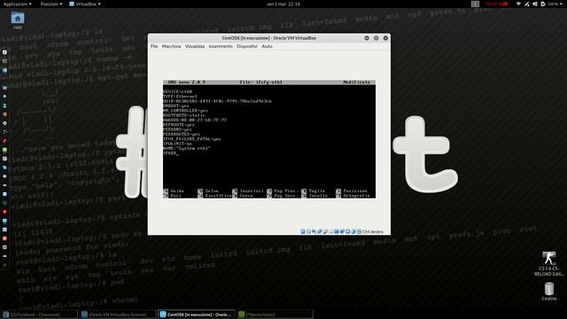The height and width of the screenshot is (319, 567).
Task: Click the PEERROUTES=yes line
Action: (x=181, y=134)
